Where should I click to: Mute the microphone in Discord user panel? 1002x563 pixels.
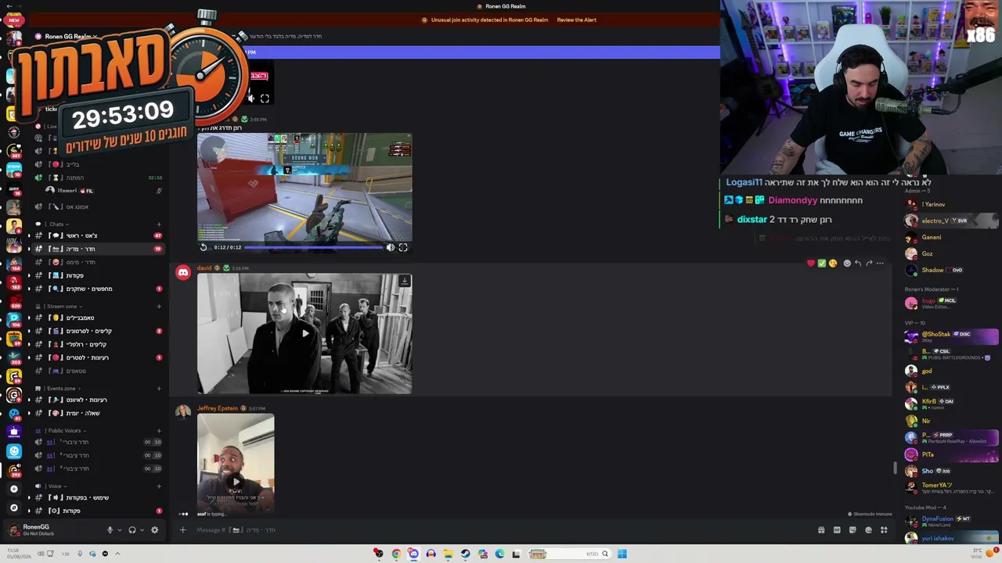coord(110,530)
